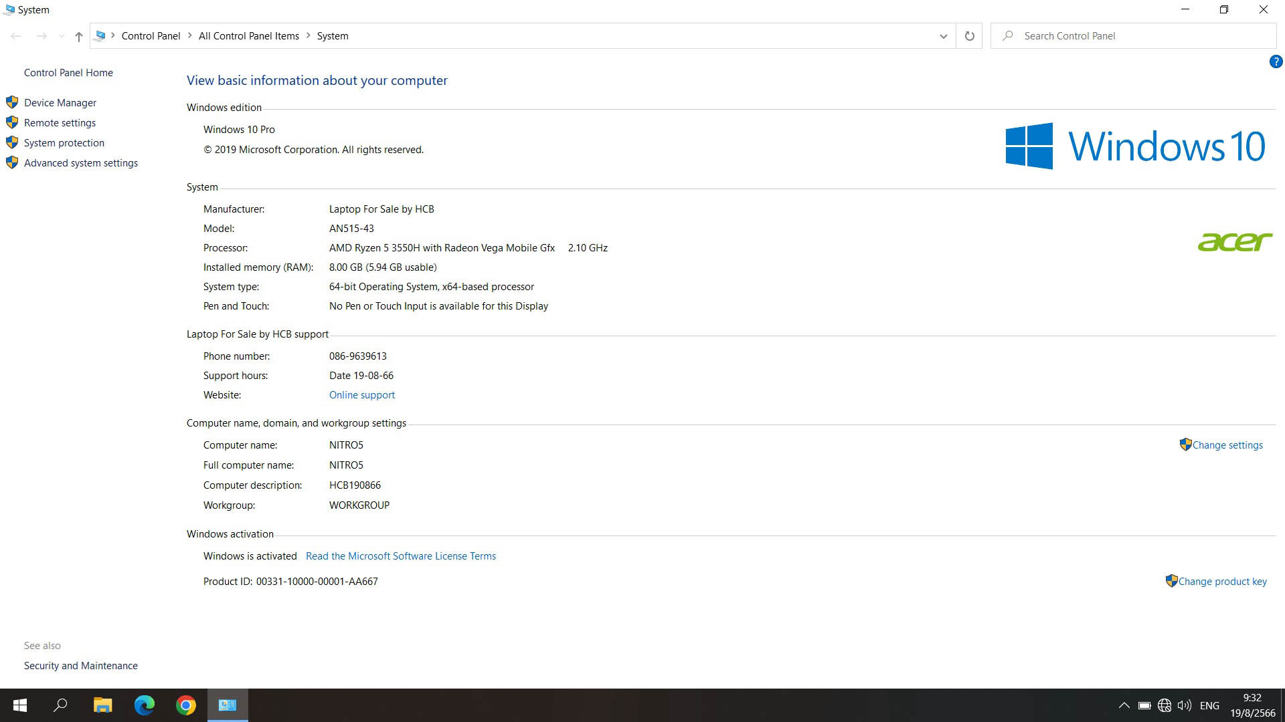Click the Windows 10 Pro edition text
1285x722 pixels.
(239, 130)
